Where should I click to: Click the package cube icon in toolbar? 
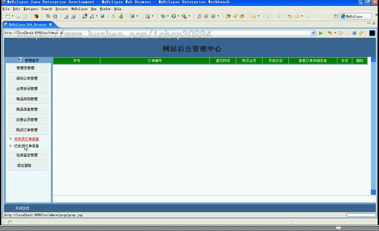[x=36, y=16]
